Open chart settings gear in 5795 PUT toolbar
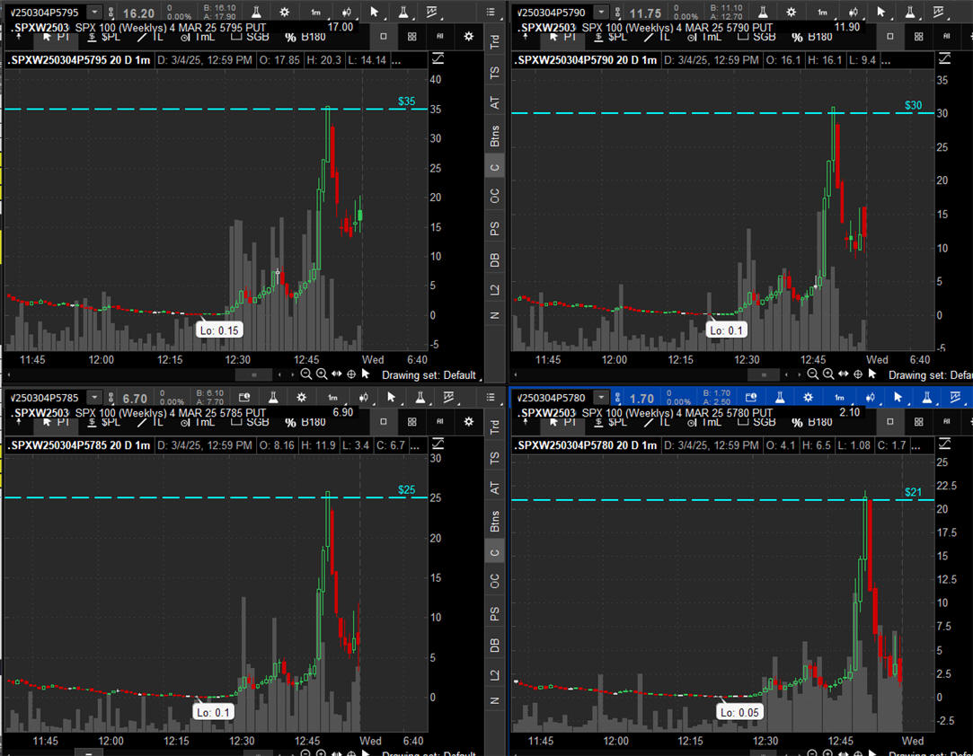973x756 pixels. (x=284, y=12)
